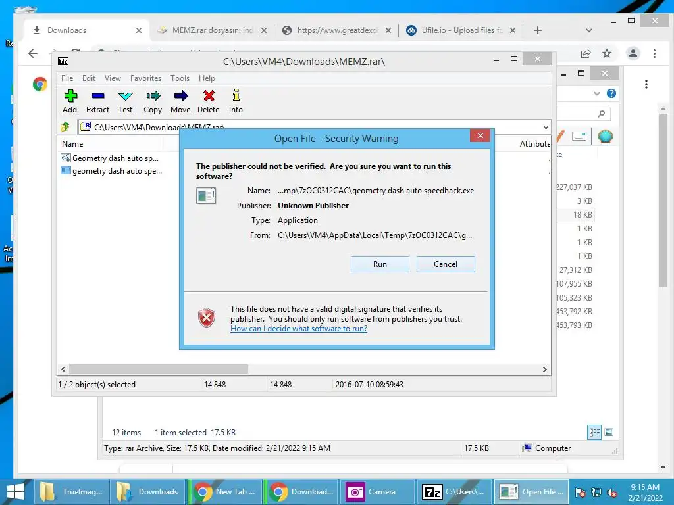Screen dimensions: 674x505
Task: Select 'Geometry dash auto sp...' first file
Action: (110, 158)
